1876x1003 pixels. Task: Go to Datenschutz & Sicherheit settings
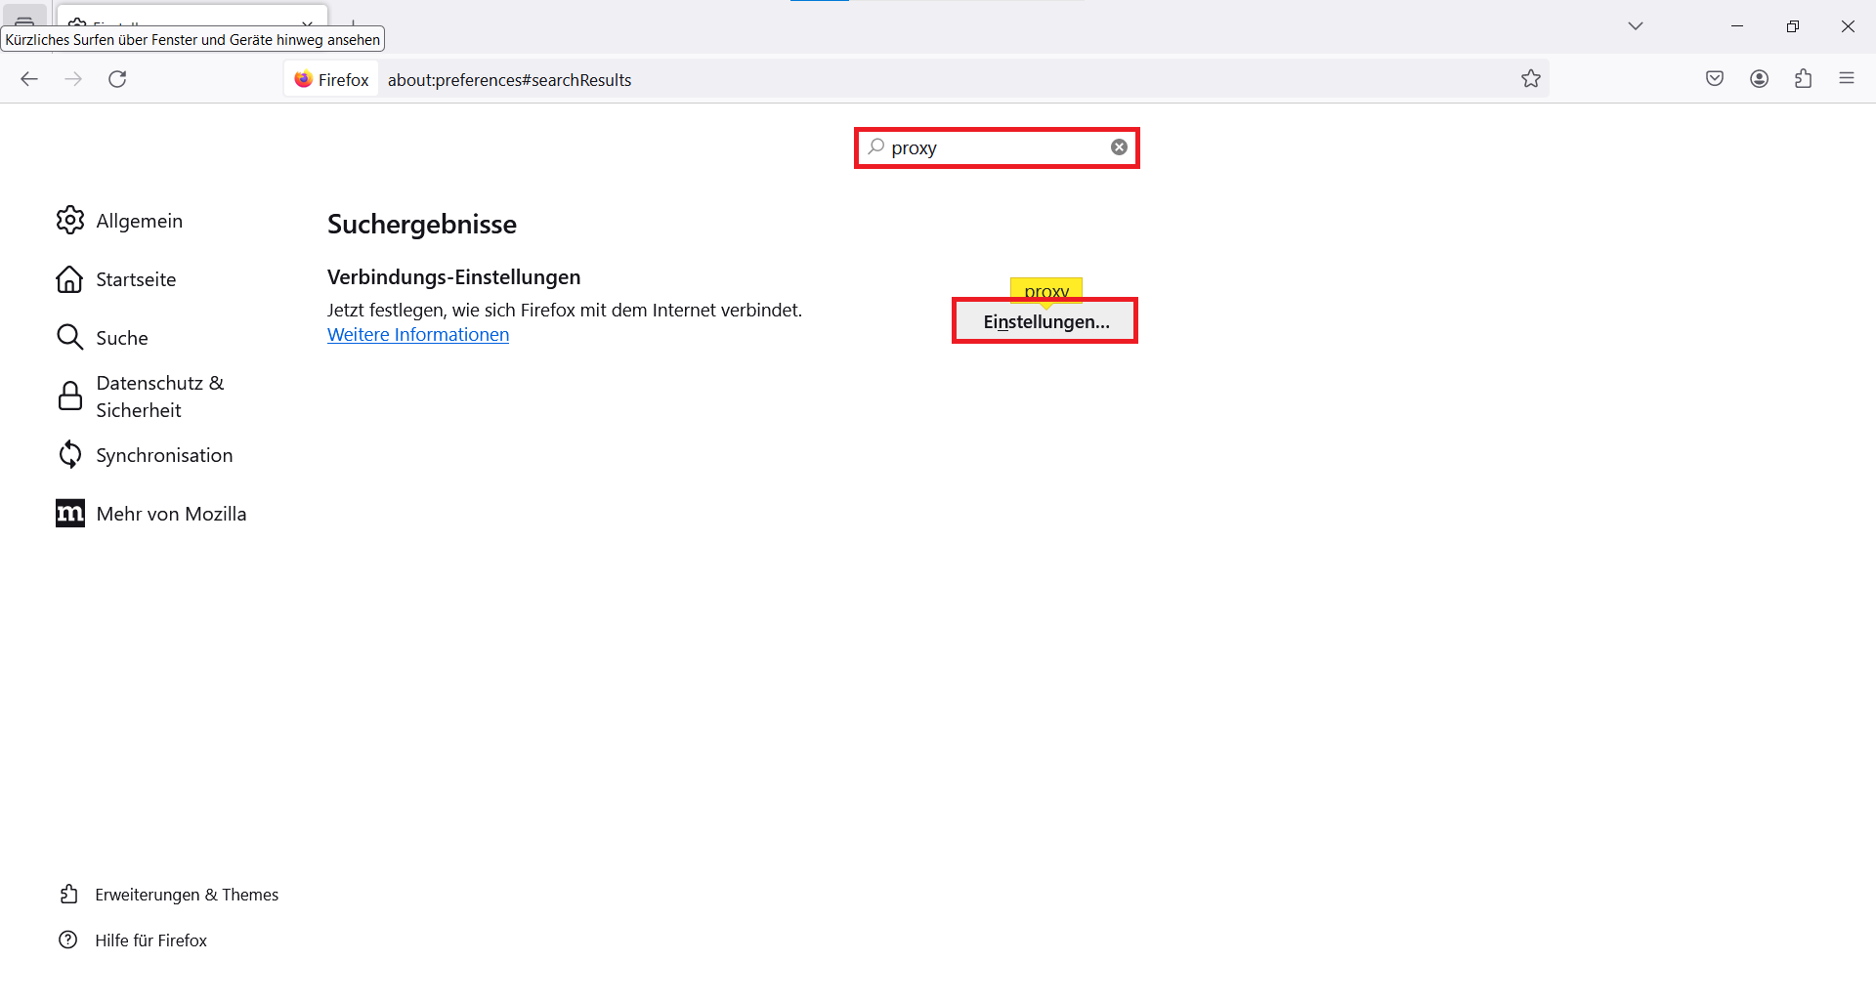click(x=159, y=397)
